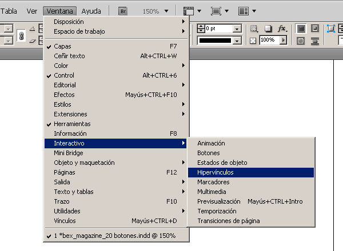
Task: Expand Texto y tablas submenu
Action: pos(115,192)
